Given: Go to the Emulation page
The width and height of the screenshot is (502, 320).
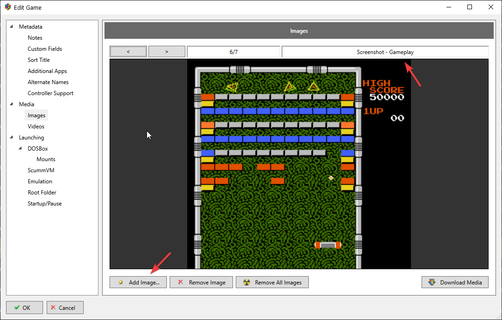Looking at the screenshot, I should pyautogui.click(x=40, y=181).
